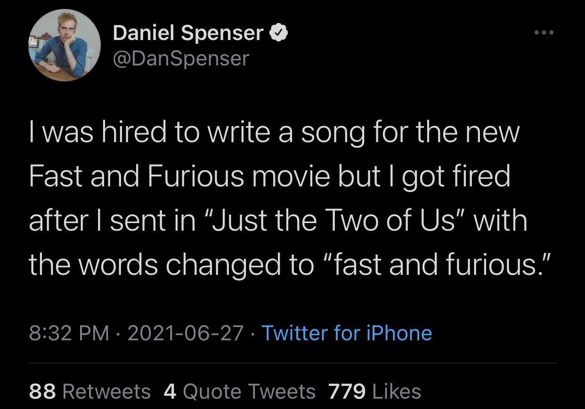Open the three-dot more options menu

tap(544, 33)
